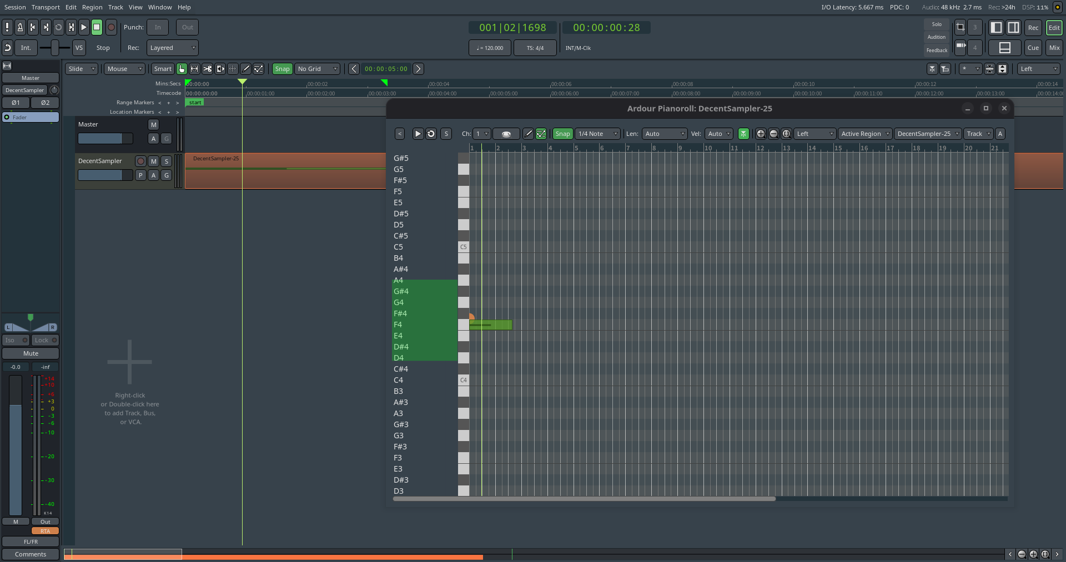Open the Slide edit mode dropdown
This screenshot has height=562, width=1066.
point(81,69)
